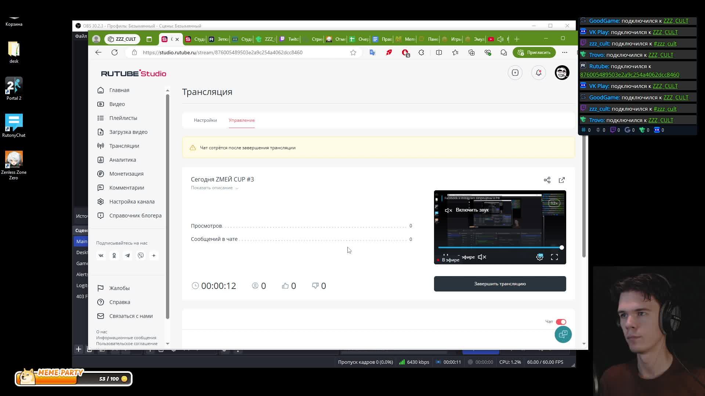
Task: Open player quality settings gear icon
Action: pyautogui.click(x=540, y=257)
